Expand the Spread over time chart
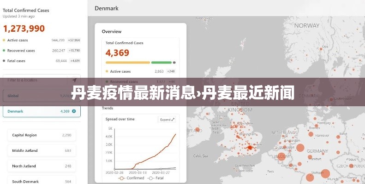This screenshot has height=184, width=365. click(167, 120)
